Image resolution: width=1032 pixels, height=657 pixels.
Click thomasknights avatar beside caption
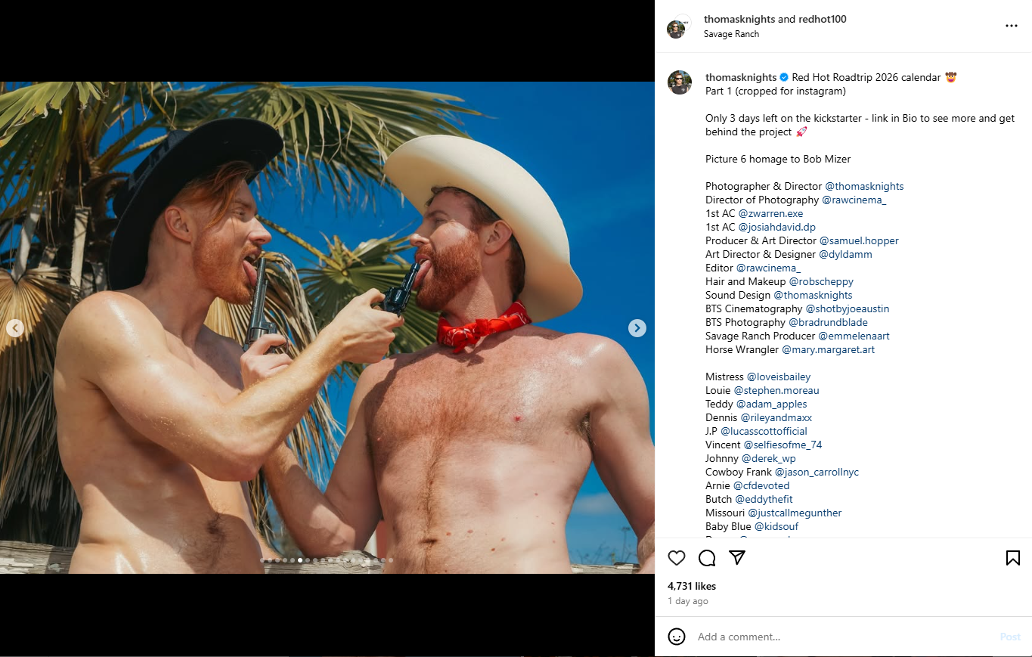pyautogui.click(x=680, y=82)
